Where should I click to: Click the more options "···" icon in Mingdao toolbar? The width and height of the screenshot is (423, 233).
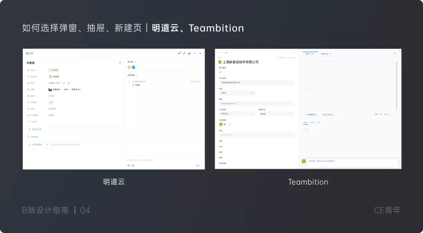(195, 53)
